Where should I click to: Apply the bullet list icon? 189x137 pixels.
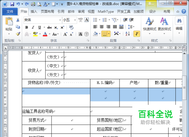[95, 20]
